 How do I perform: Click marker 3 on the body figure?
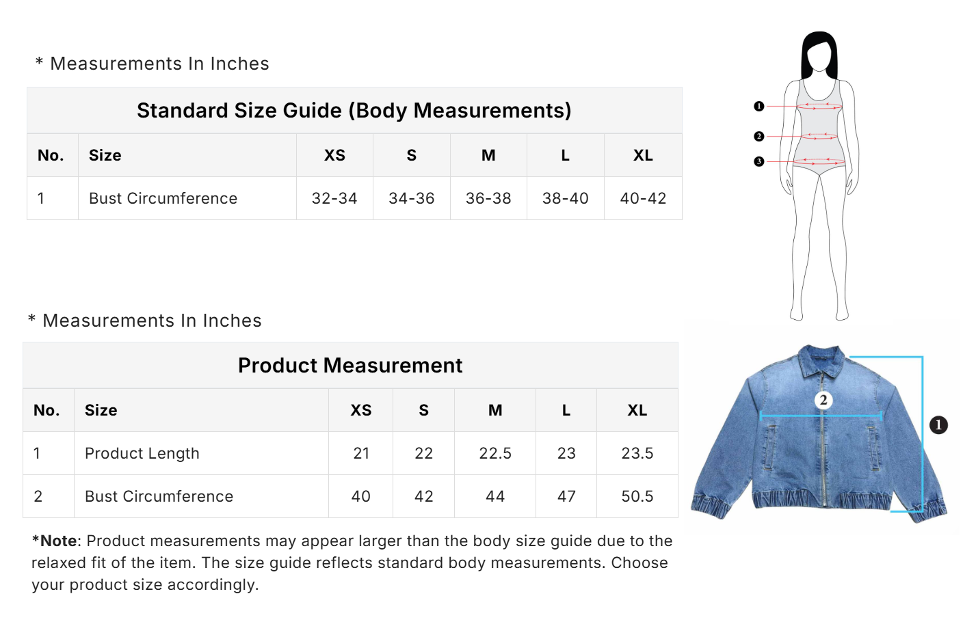(x=759, y=162)
